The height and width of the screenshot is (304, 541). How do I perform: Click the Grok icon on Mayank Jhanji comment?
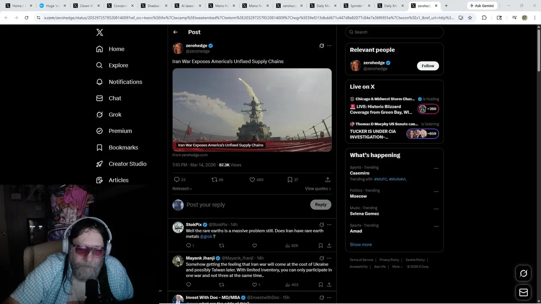322,258
